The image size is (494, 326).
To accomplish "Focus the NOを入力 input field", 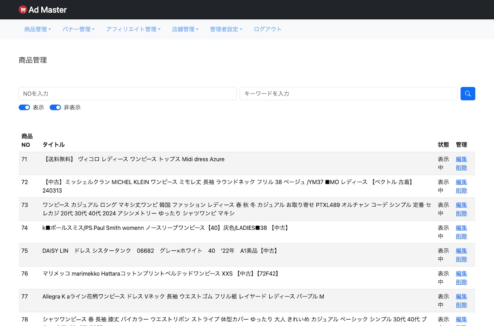I will tap(128, 93).
